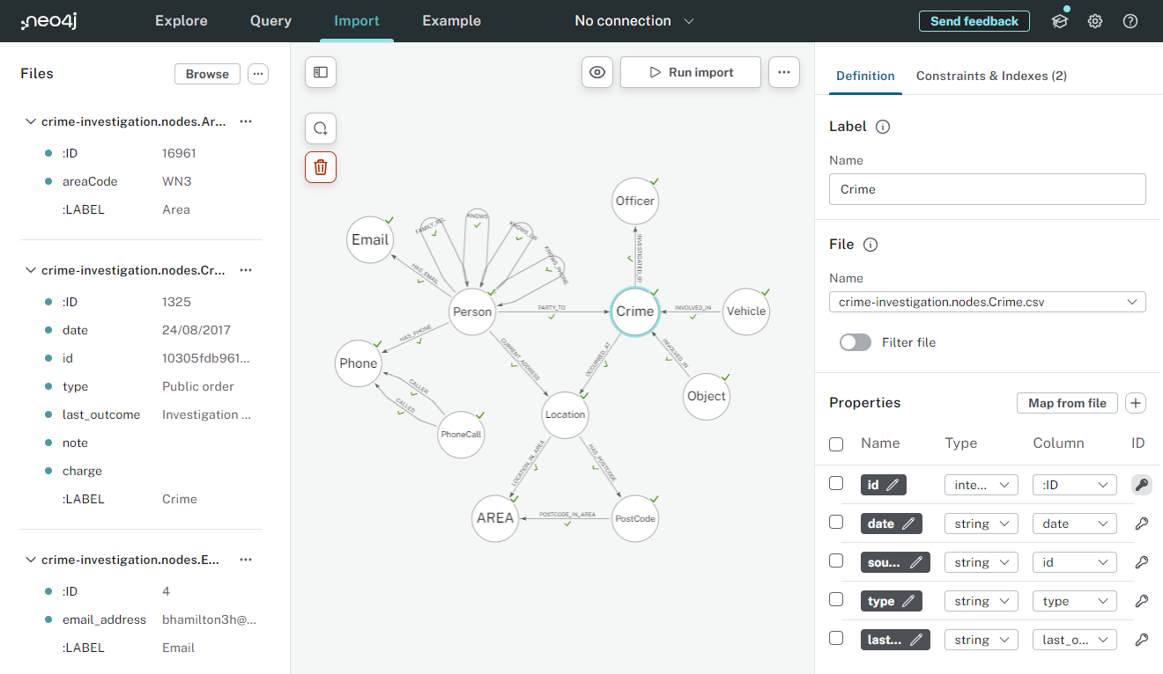Select the add node icon in the canvas toolbar
1163x674 pixels.
click(x=320, y=128)
